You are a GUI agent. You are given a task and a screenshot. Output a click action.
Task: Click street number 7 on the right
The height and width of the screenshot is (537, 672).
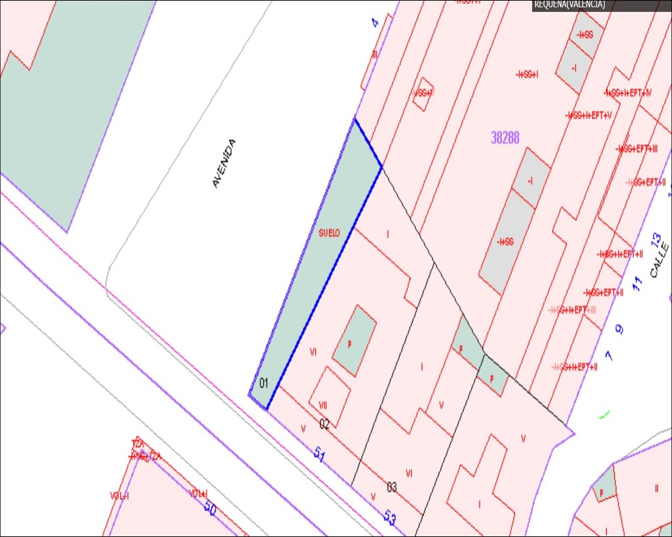point(609,355)
